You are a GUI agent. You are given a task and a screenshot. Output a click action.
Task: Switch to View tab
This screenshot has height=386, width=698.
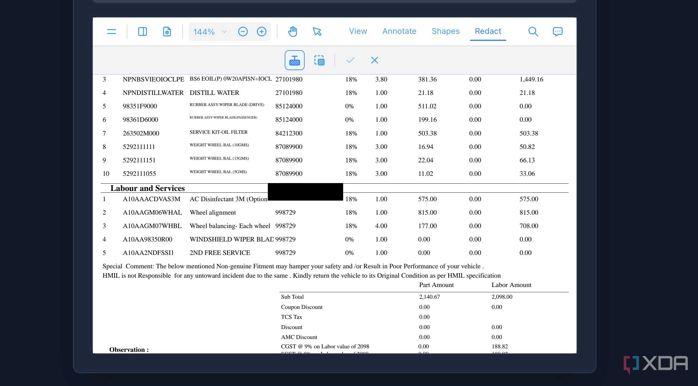pos(358,31)
